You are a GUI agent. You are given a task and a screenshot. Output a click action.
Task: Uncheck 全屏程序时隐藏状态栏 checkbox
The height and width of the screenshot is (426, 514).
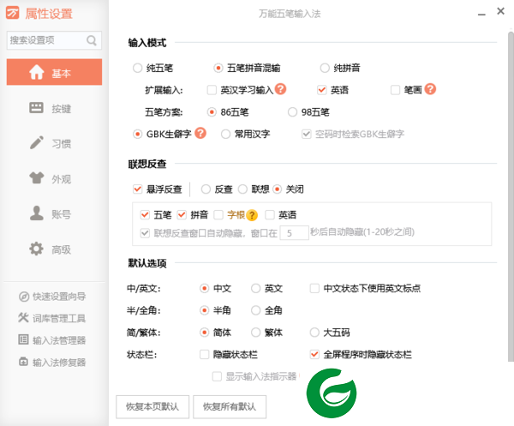tap(314, 355)
